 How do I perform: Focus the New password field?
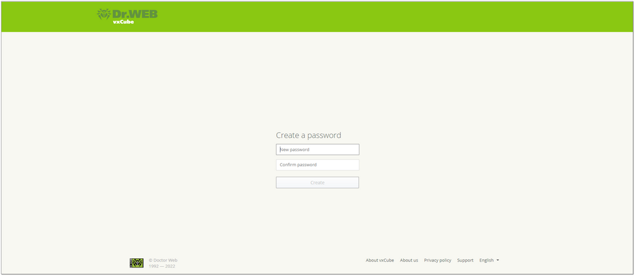(317, 150)
